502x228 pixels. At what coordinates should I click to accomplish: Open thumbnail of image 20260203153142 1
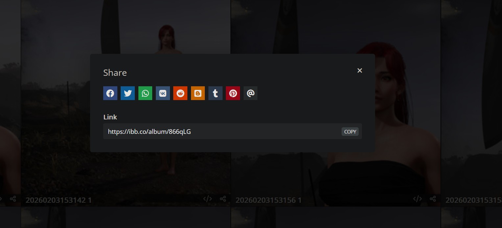point(126,103)
